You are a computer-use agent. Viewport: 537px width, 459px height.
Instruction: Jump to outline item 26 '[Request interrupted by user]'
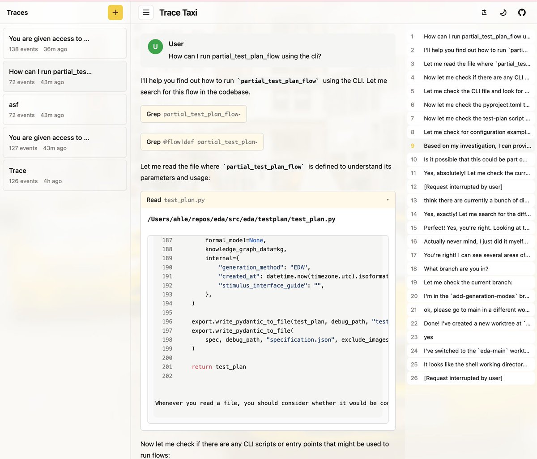point(471,378)
